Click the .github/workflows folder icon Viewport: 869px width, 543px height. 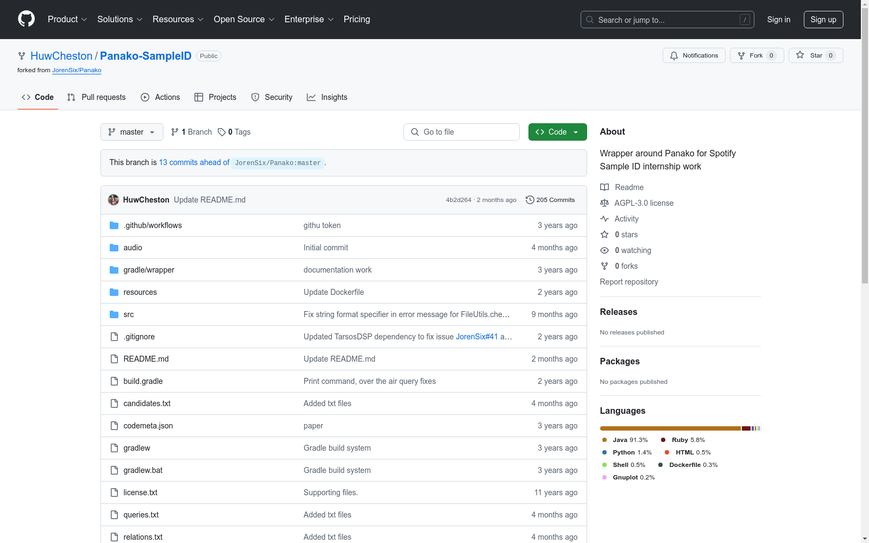114,225
